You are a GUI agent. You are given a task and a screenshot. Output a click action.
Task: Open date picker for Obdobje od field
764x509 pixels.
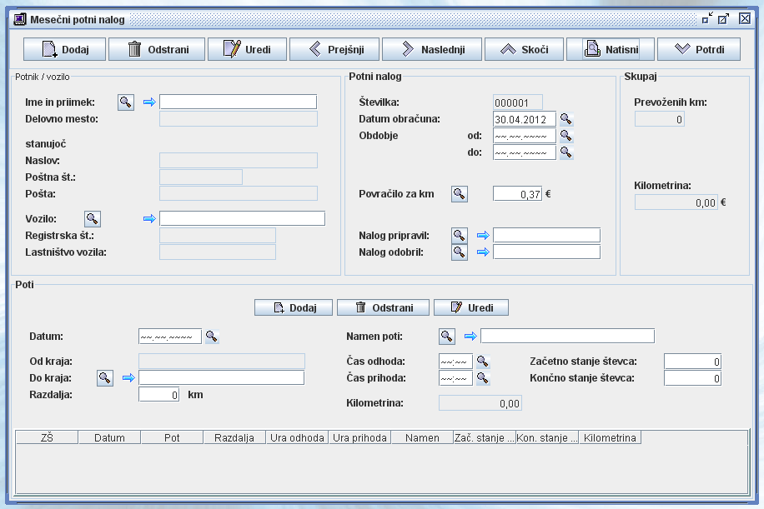[x=566, y=136]
